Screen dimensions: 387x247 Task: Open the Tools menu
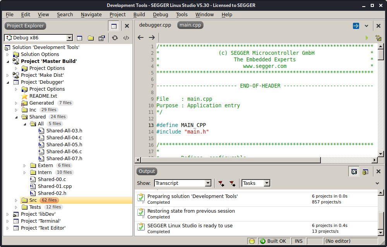tap(182, 15)
